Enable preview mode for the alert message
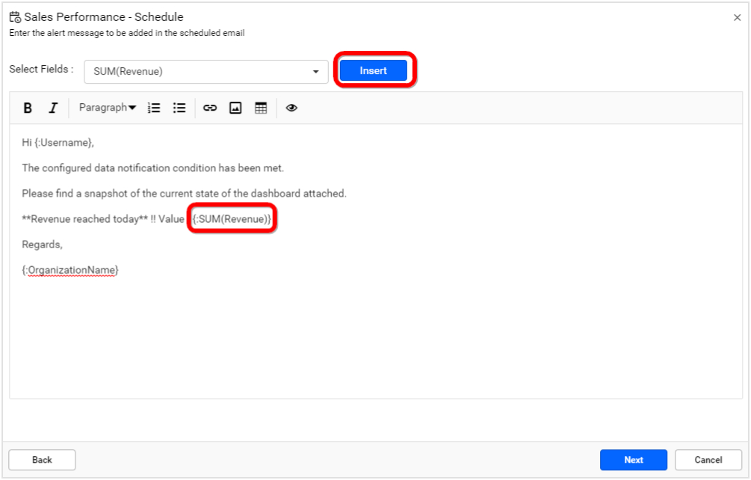Viewport: 751px width, 480px height. pyautogui.click(x=291, y=108)
